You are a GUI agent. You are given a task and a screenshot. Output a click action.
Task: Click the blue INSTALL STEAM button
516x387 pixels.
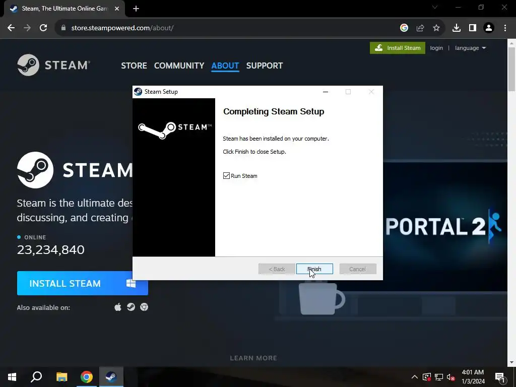(82, 283)
